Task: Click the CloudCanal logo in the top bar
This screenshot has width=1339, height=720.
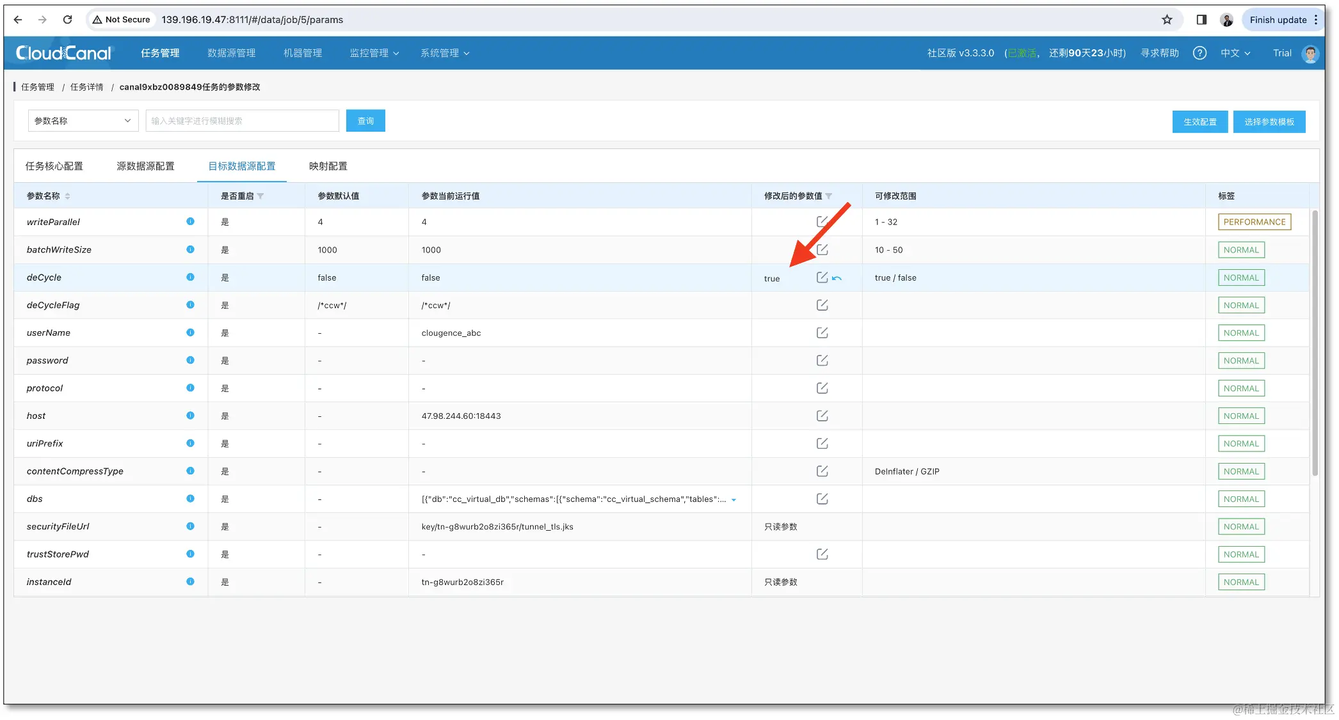Action: 62,53
